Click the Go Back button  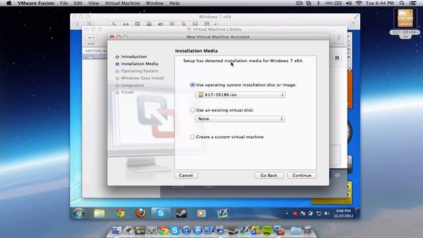tap(269, 175)
